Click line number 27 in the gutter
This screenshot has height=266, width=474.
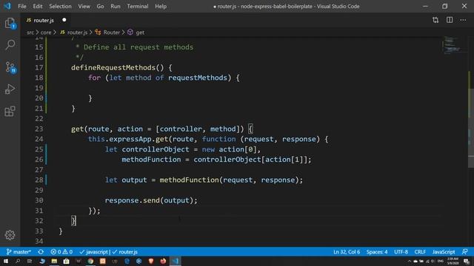point(39,170)
